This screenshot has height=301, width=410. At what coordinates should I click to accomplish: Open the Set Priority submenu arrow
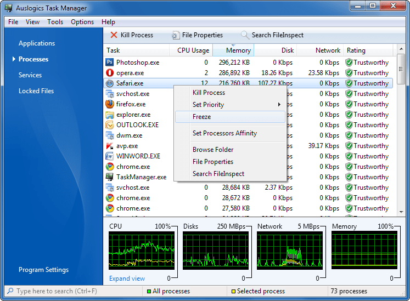pyautogui.click(x=279, y=105)
